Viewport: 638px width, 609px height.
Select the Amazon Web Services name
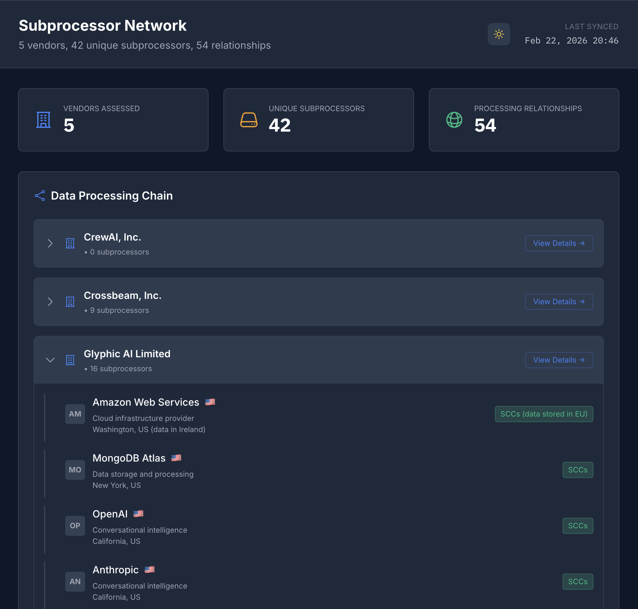[x=146, y=402]
